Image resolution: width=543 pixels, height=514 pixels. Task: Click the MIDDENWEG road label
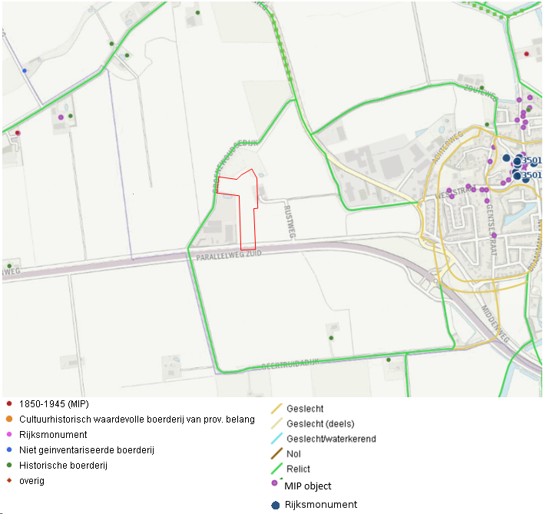pos(495,324)
